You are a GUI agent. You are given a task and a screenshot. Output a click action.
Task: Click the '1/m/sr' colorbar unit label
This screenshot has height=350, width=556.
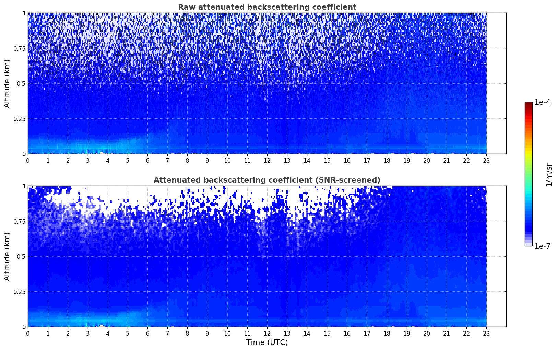tap(549, 174)
